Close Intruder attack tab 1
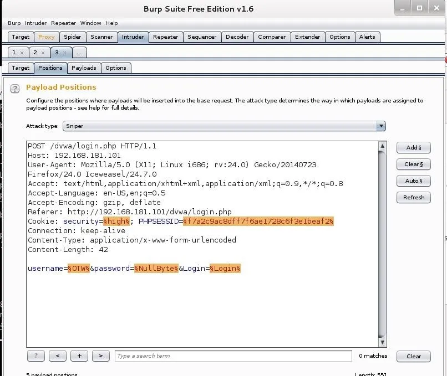447x376 pixels. [22, 53]
